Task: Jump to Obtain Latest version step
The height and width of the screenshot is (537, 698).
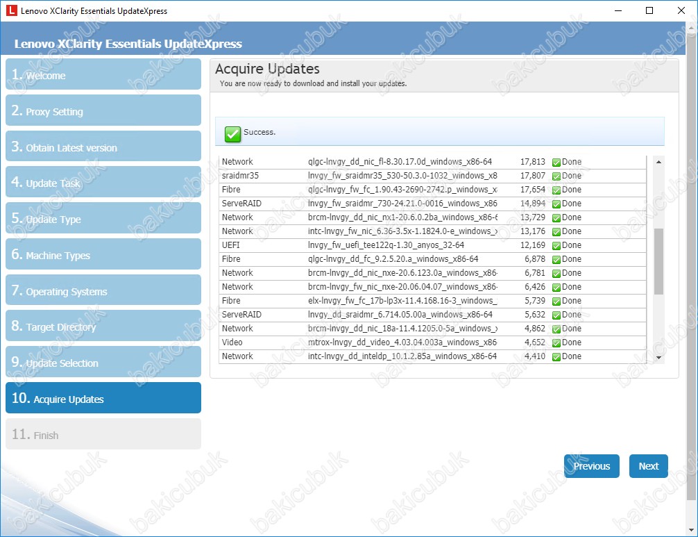Action: pyautogui.click(x=103, y=146)
